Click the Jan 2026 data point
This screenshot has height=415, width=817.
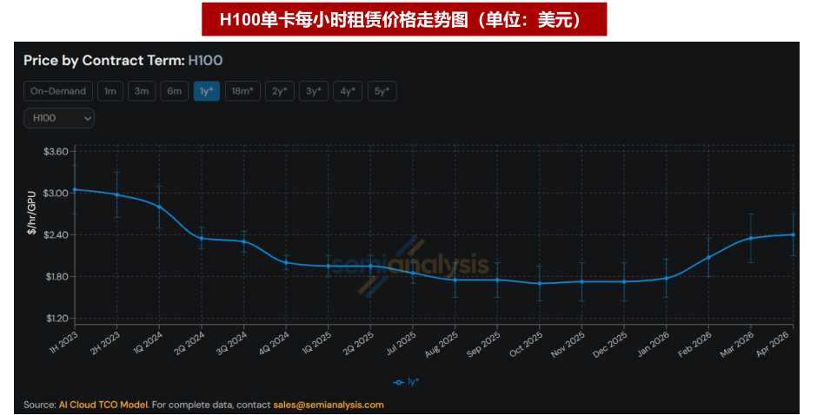click(x=667, y=278)
